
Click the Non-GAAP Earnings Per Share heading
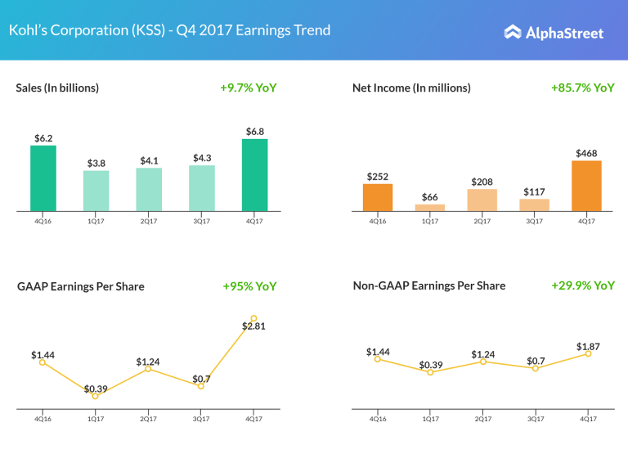click(x=428, y=285)
